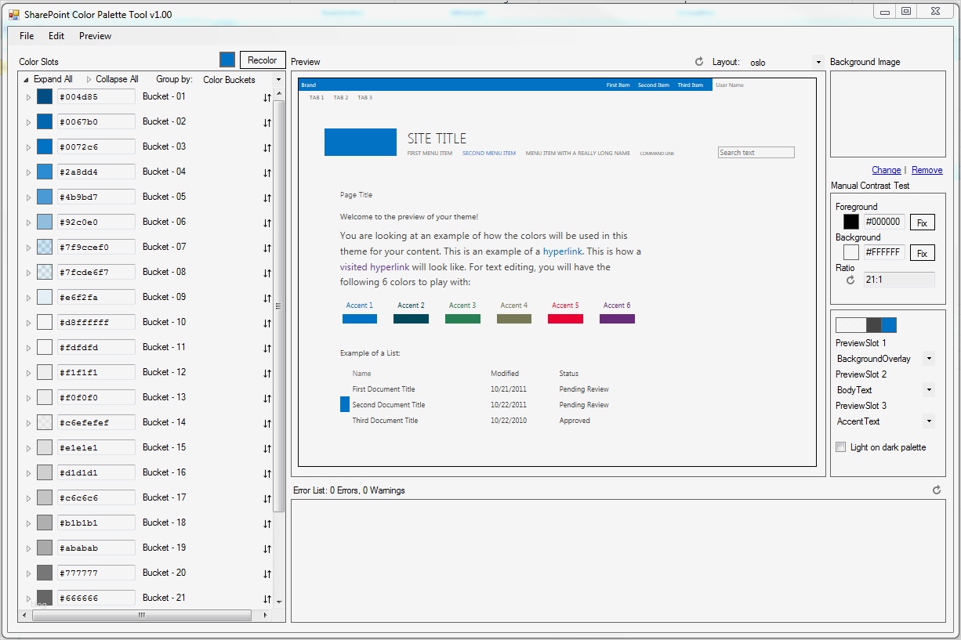The height and width of the screenshot is (640, 961).
Task: Click the swap icon for Bucket - 15
Action: (267, 449)
